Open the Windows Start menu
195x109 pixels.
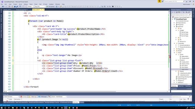(2, 108)
